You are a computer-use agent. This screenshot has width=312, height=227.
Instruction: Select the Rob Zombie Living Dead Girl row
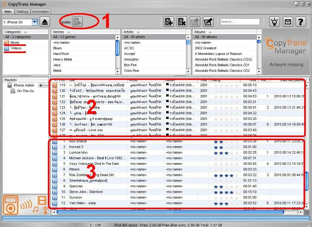[178, 175]
